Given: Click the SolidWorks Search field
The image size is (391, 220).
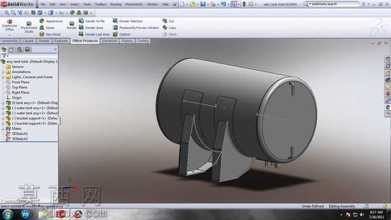Looking at the screenshot, I should (333, 4).
